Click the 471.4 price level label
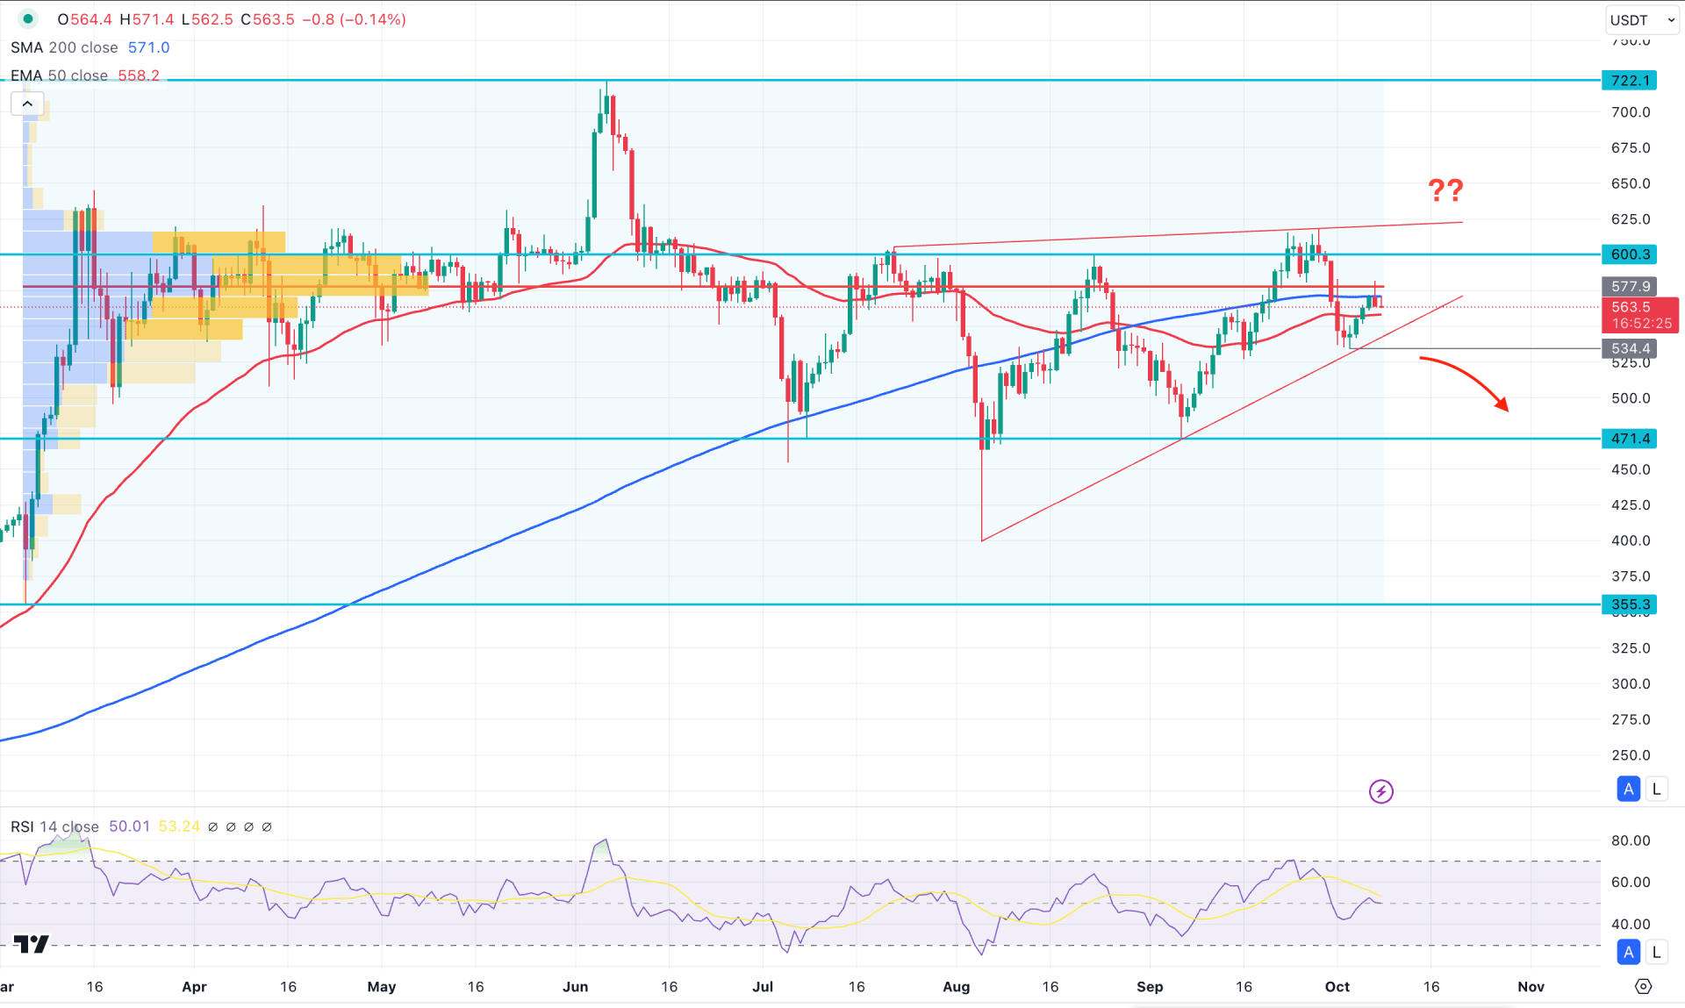This screenshot has width=1685, height=1008. point(1630,439)
